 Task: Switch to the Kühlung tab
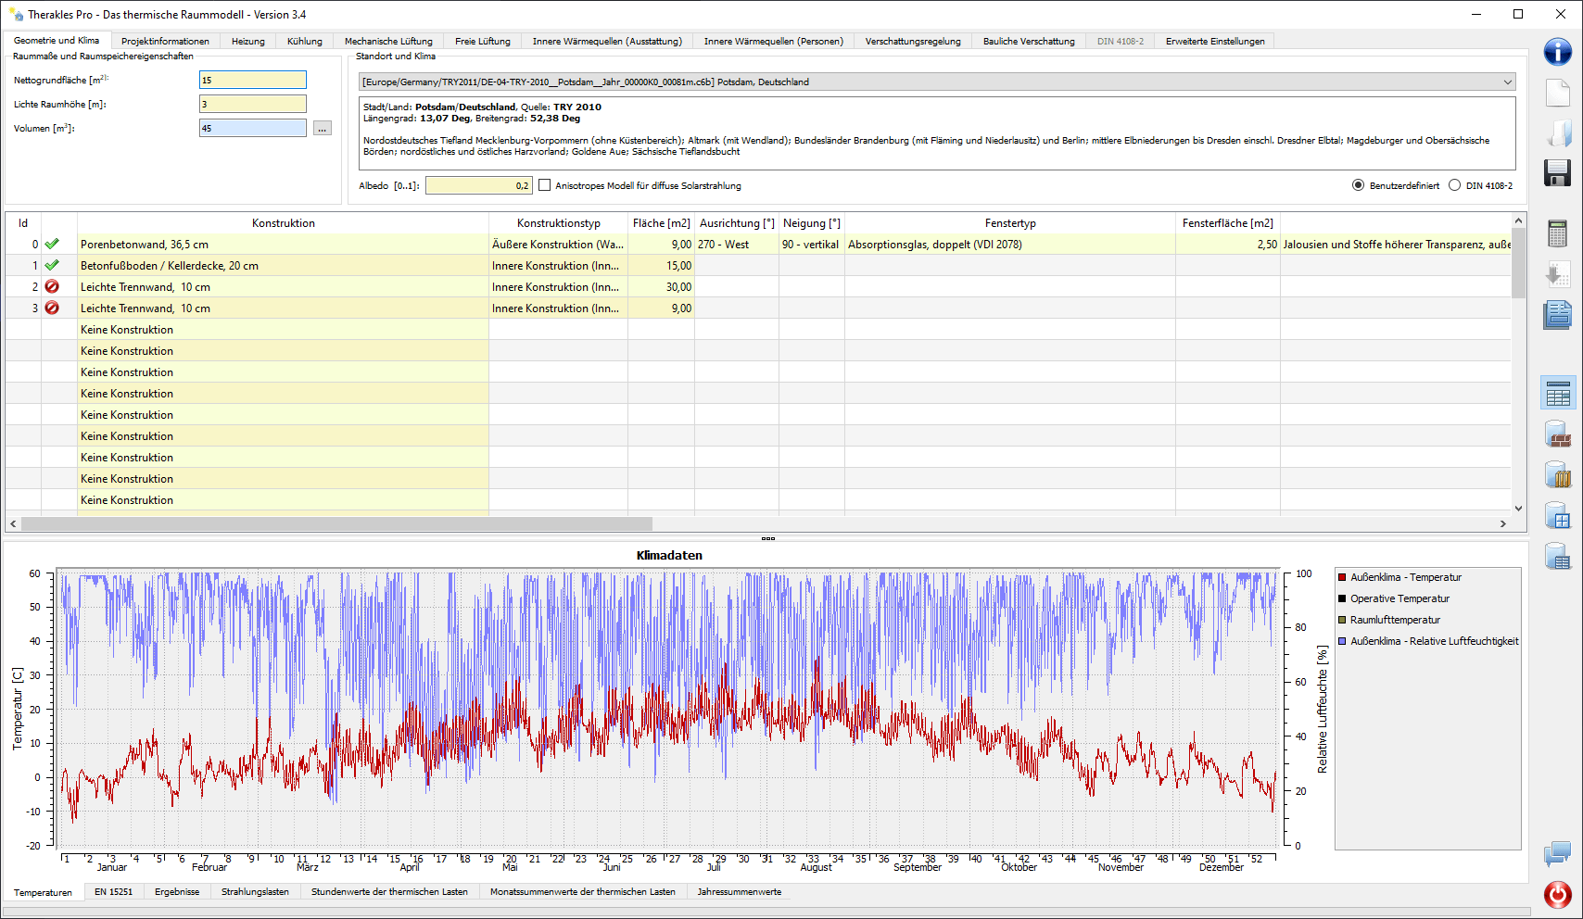[x=304, y=42]
